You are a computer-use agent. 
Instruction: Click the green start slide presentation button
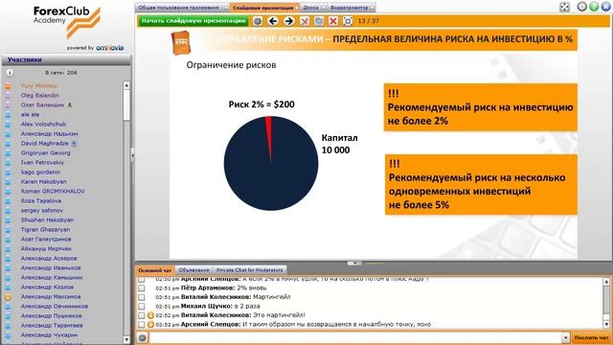click(x=193, y=21)
